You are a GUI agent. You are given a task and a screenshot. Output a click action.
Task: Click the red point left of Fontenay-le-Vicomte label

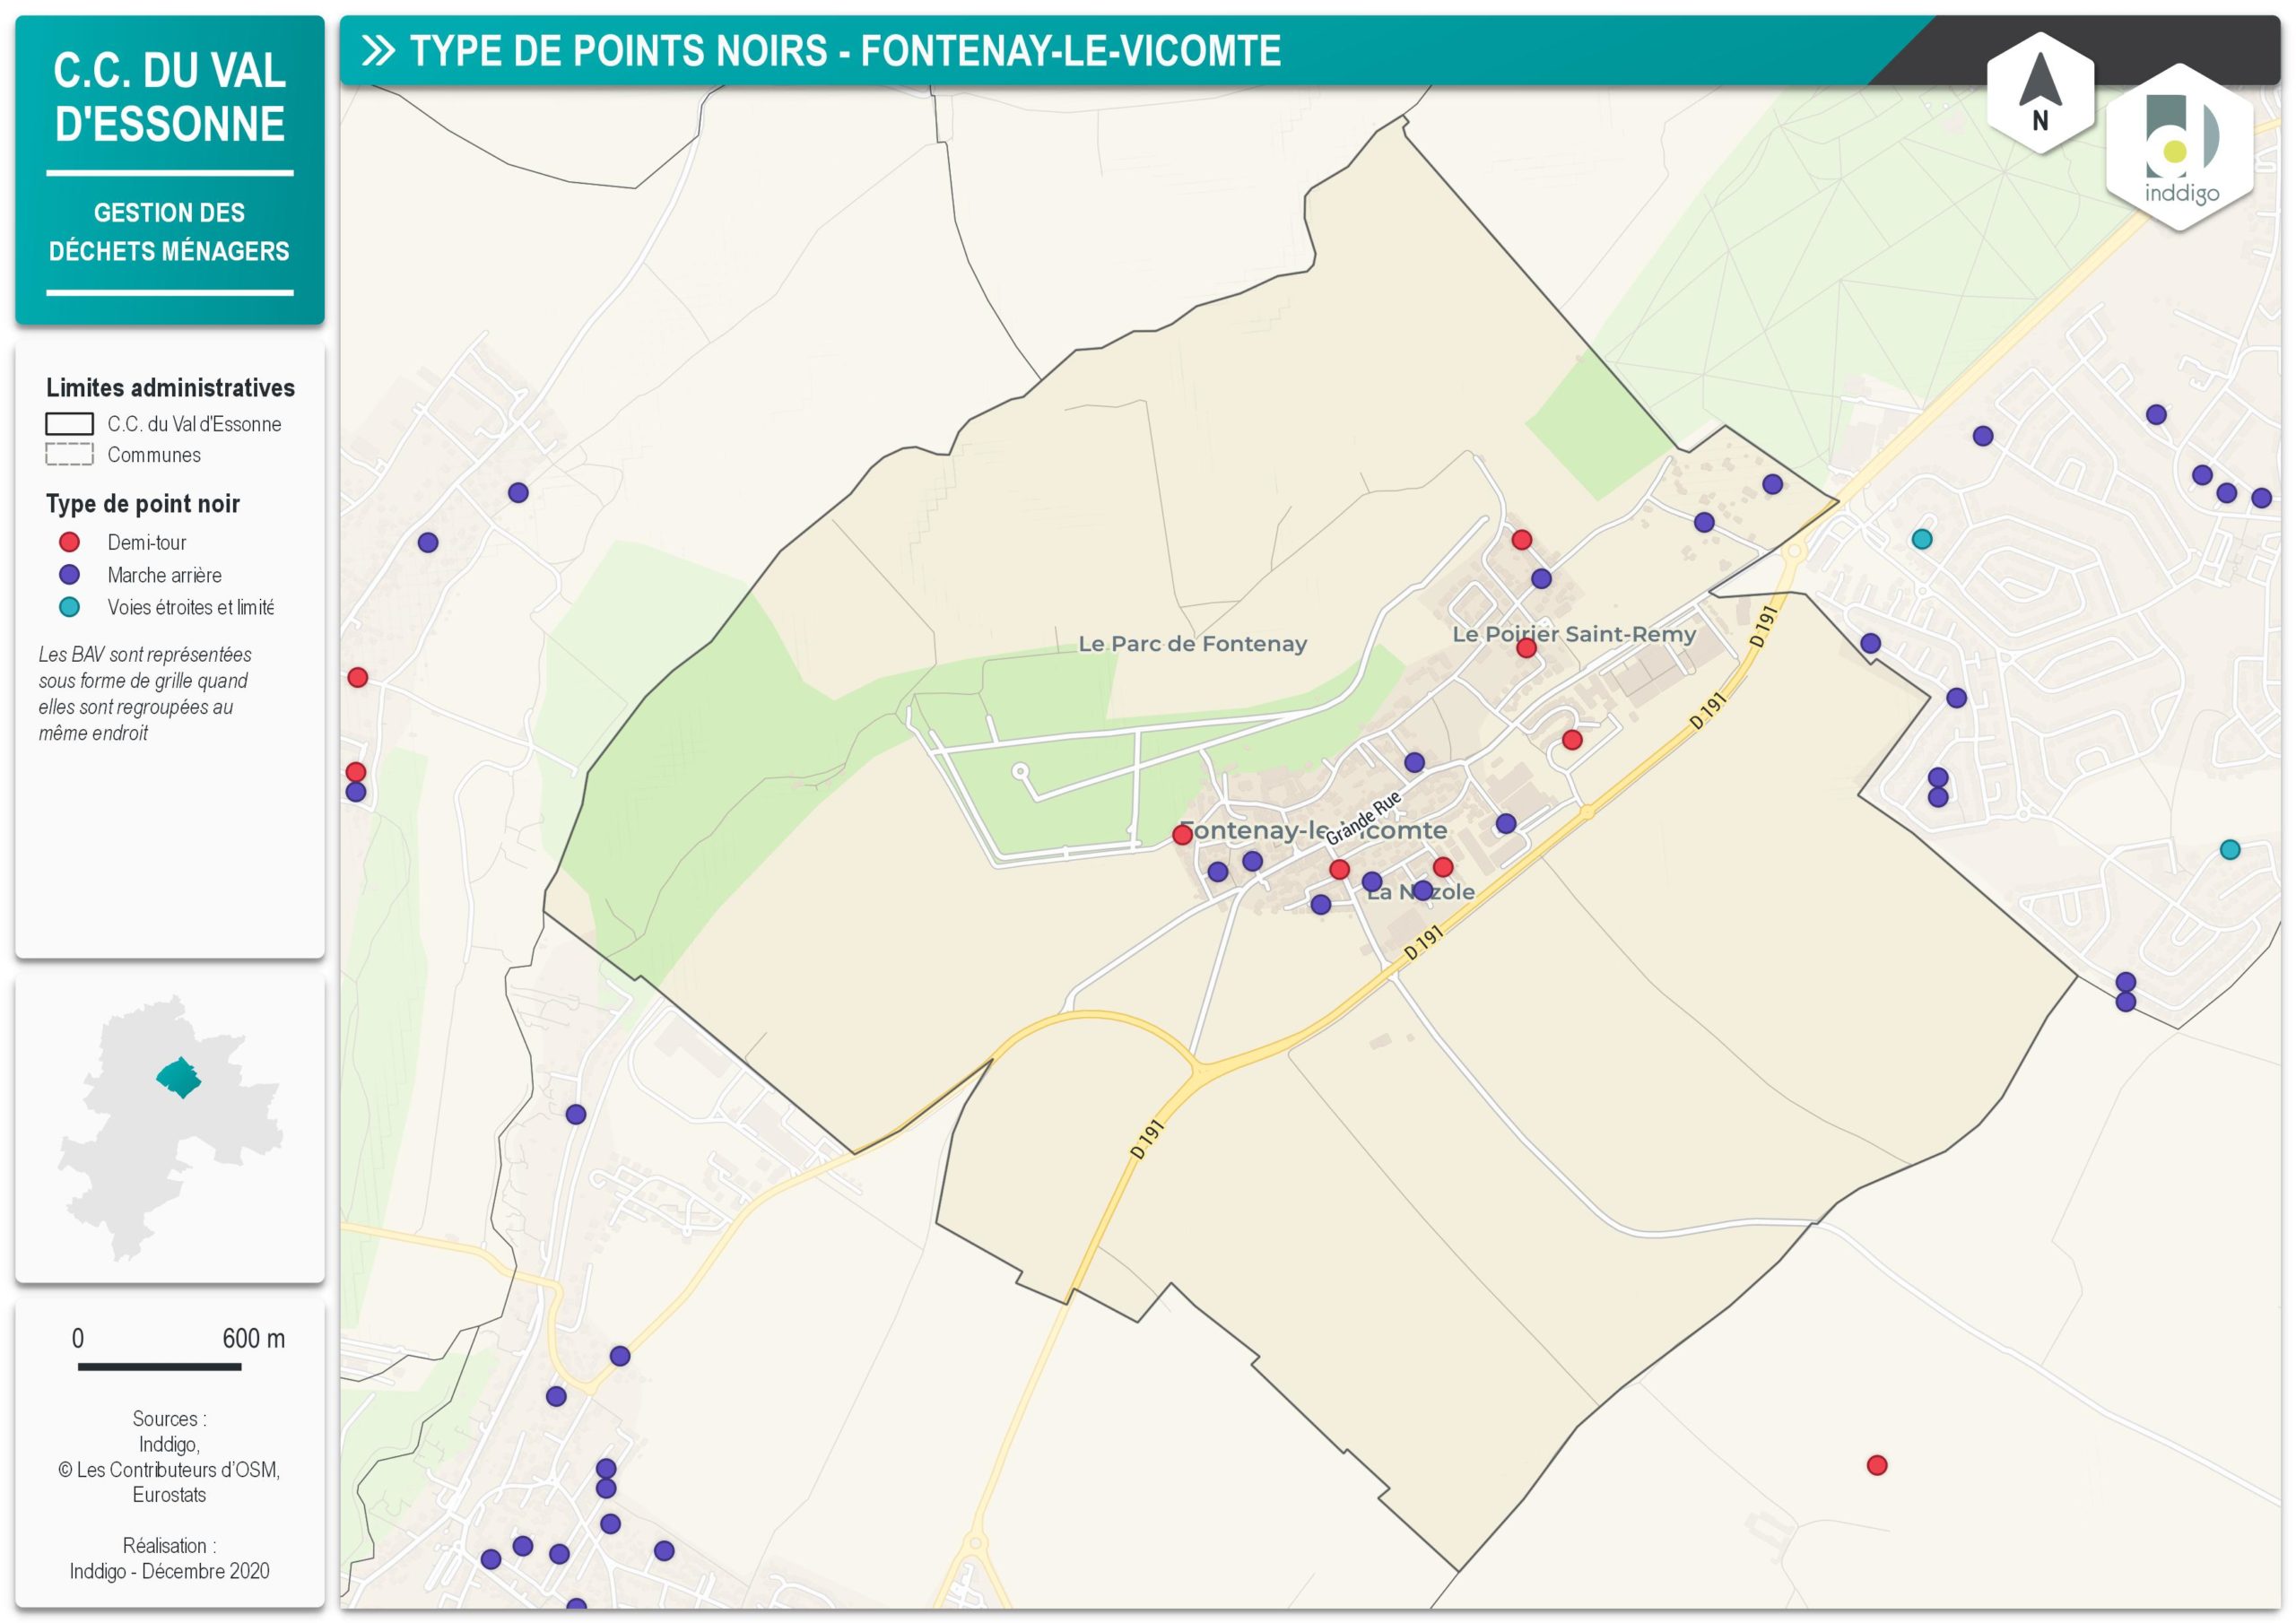pos(1182,834)
